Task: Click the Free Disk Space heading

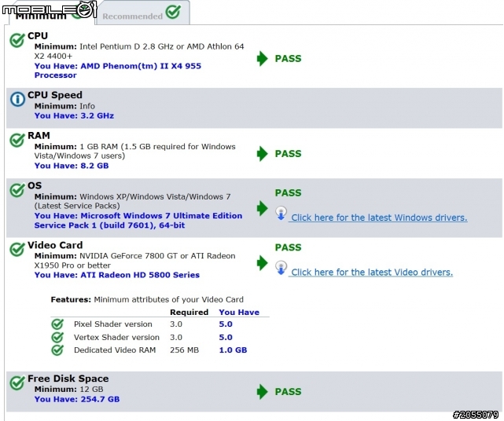Action: [68, 379]
